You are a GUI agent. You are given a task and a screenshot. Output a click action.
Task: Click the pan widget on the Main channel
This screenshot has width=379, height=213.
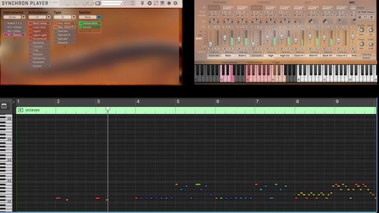click(x=228, y=21)
